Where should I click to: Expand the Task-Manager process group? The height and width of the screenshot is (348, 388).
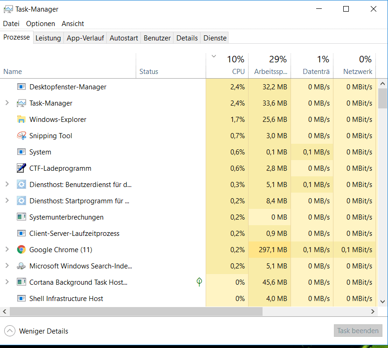tap(7, 103)
